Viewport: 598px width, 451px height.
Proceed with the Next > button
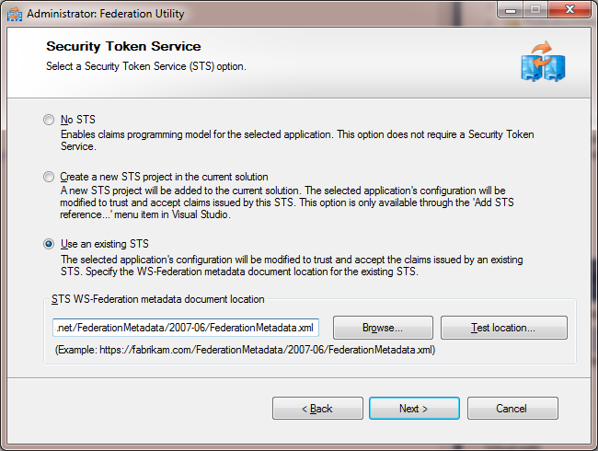tap(414, 409)
